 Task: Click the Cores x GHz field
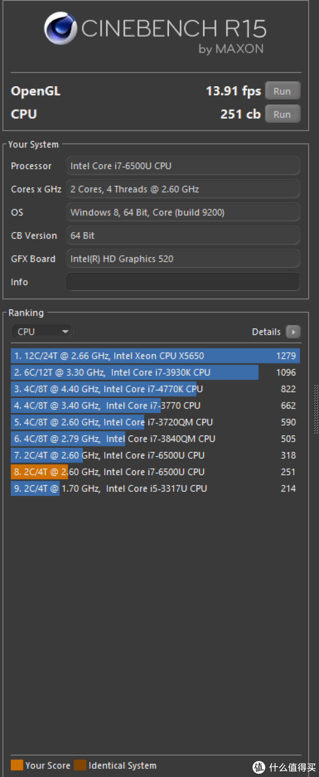183,189
